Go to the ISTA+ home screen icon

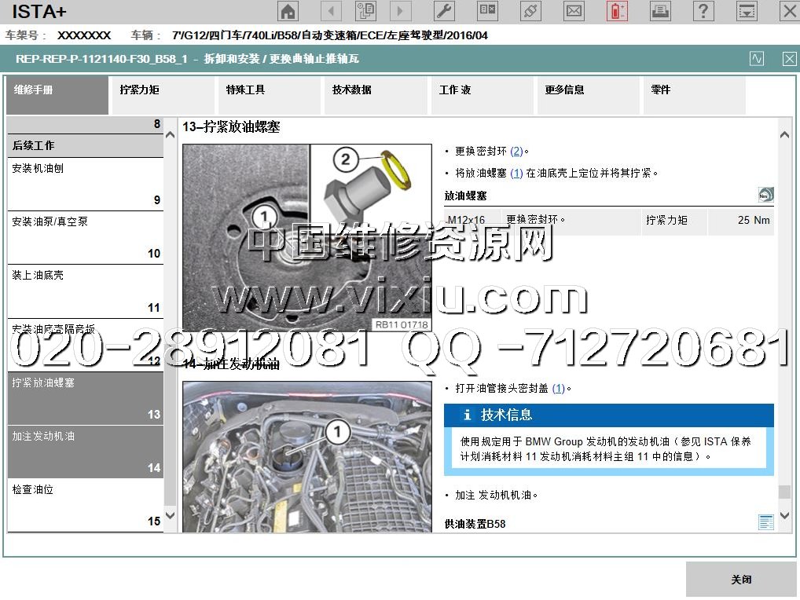tap(289, 11)
